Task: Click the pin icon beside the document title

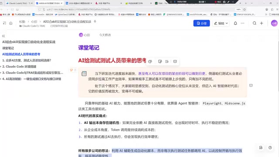Action: (x=95, y=21)
